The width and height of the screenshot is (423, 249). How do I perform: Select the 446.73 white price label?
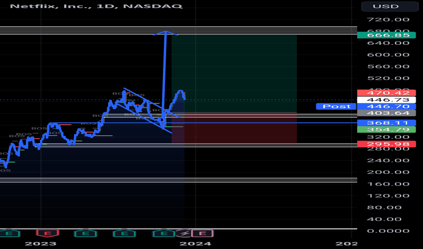coord(386,100)
